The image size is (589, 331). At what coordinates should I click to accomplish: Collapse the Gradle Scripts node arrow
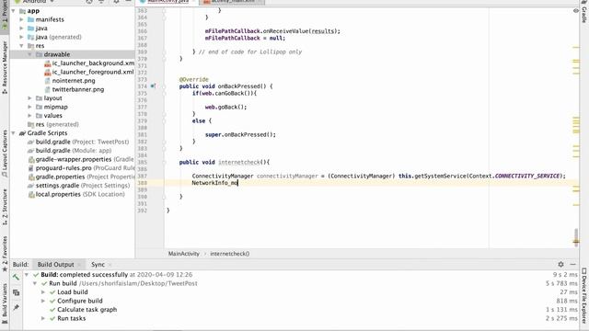14,133
